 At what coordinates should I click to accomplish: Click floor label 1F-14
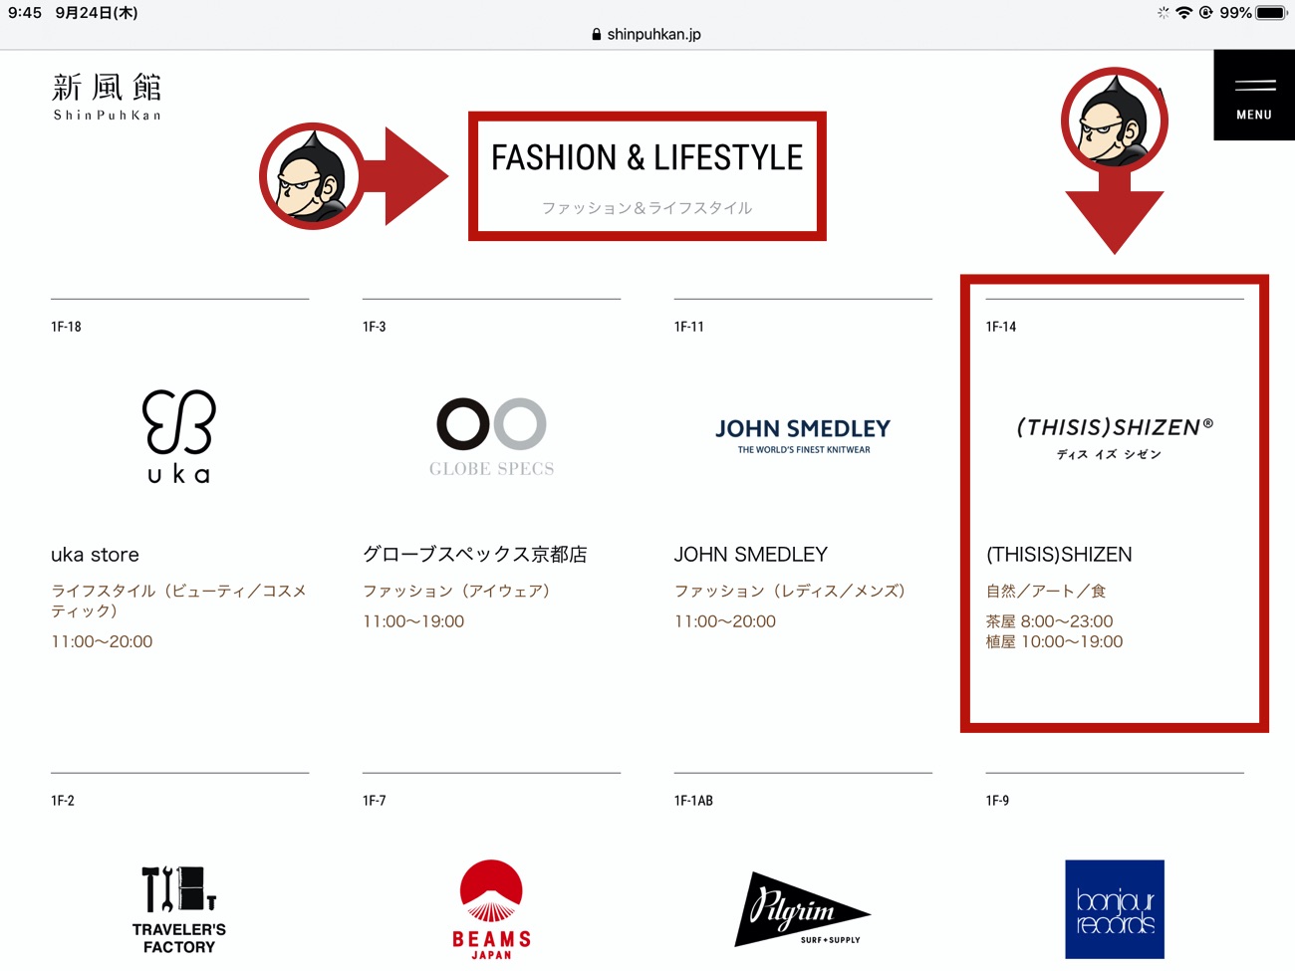click(x=1001, y=327)
